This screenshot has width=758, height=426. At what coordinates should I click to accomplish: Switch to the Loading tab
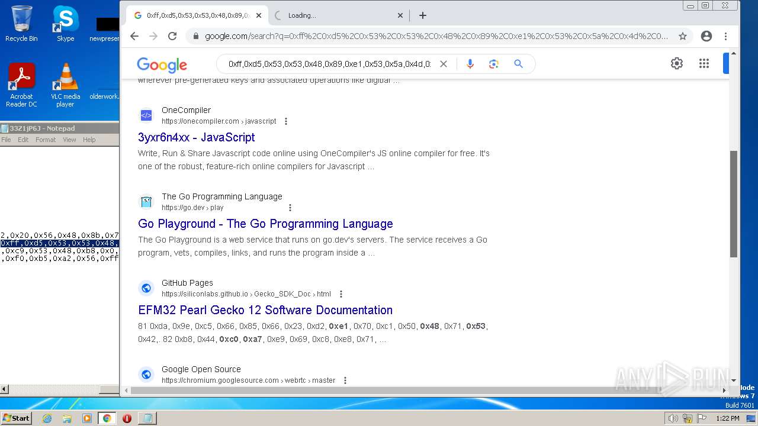point(339,15)
